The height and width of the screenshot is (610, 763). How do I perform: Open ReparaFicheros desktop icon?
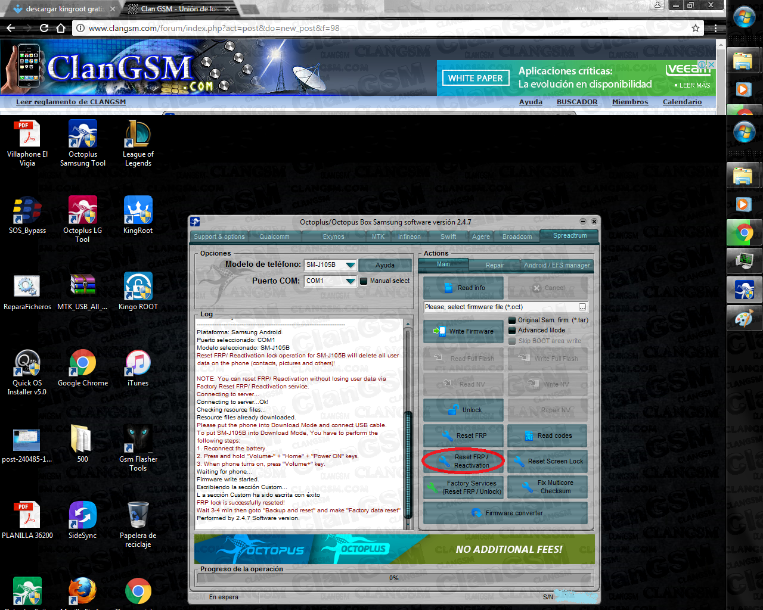(27, 291)
